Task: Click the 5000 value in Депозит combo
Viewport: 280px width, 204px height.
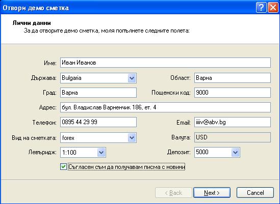Action: [x=202, y=152]
